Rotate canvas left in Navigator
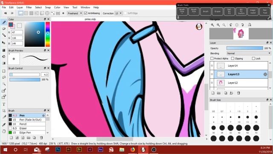 coord(231,25)
